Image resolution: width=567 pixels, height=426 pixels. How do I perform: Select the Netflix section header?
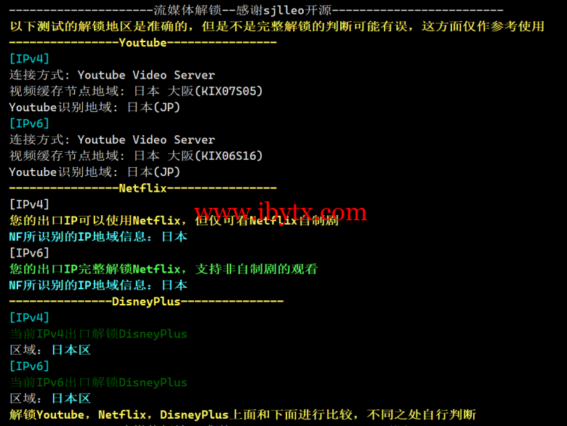[x=142, y=188]
